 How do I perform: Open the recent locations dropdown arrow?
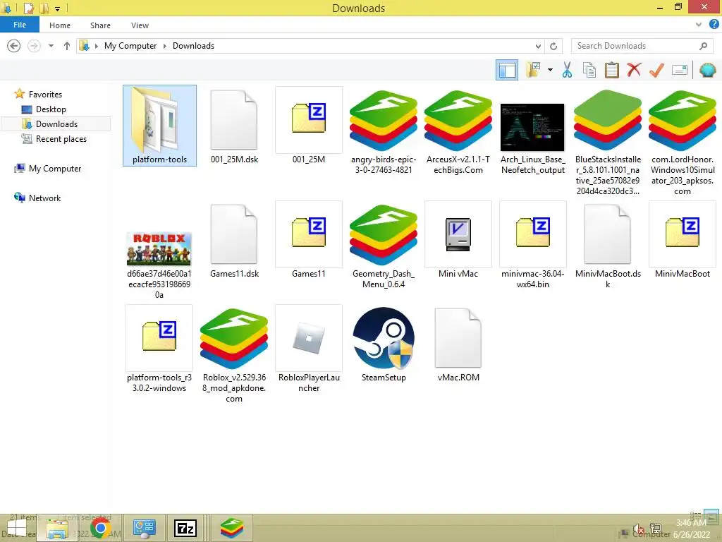click(x=51, y=46)
